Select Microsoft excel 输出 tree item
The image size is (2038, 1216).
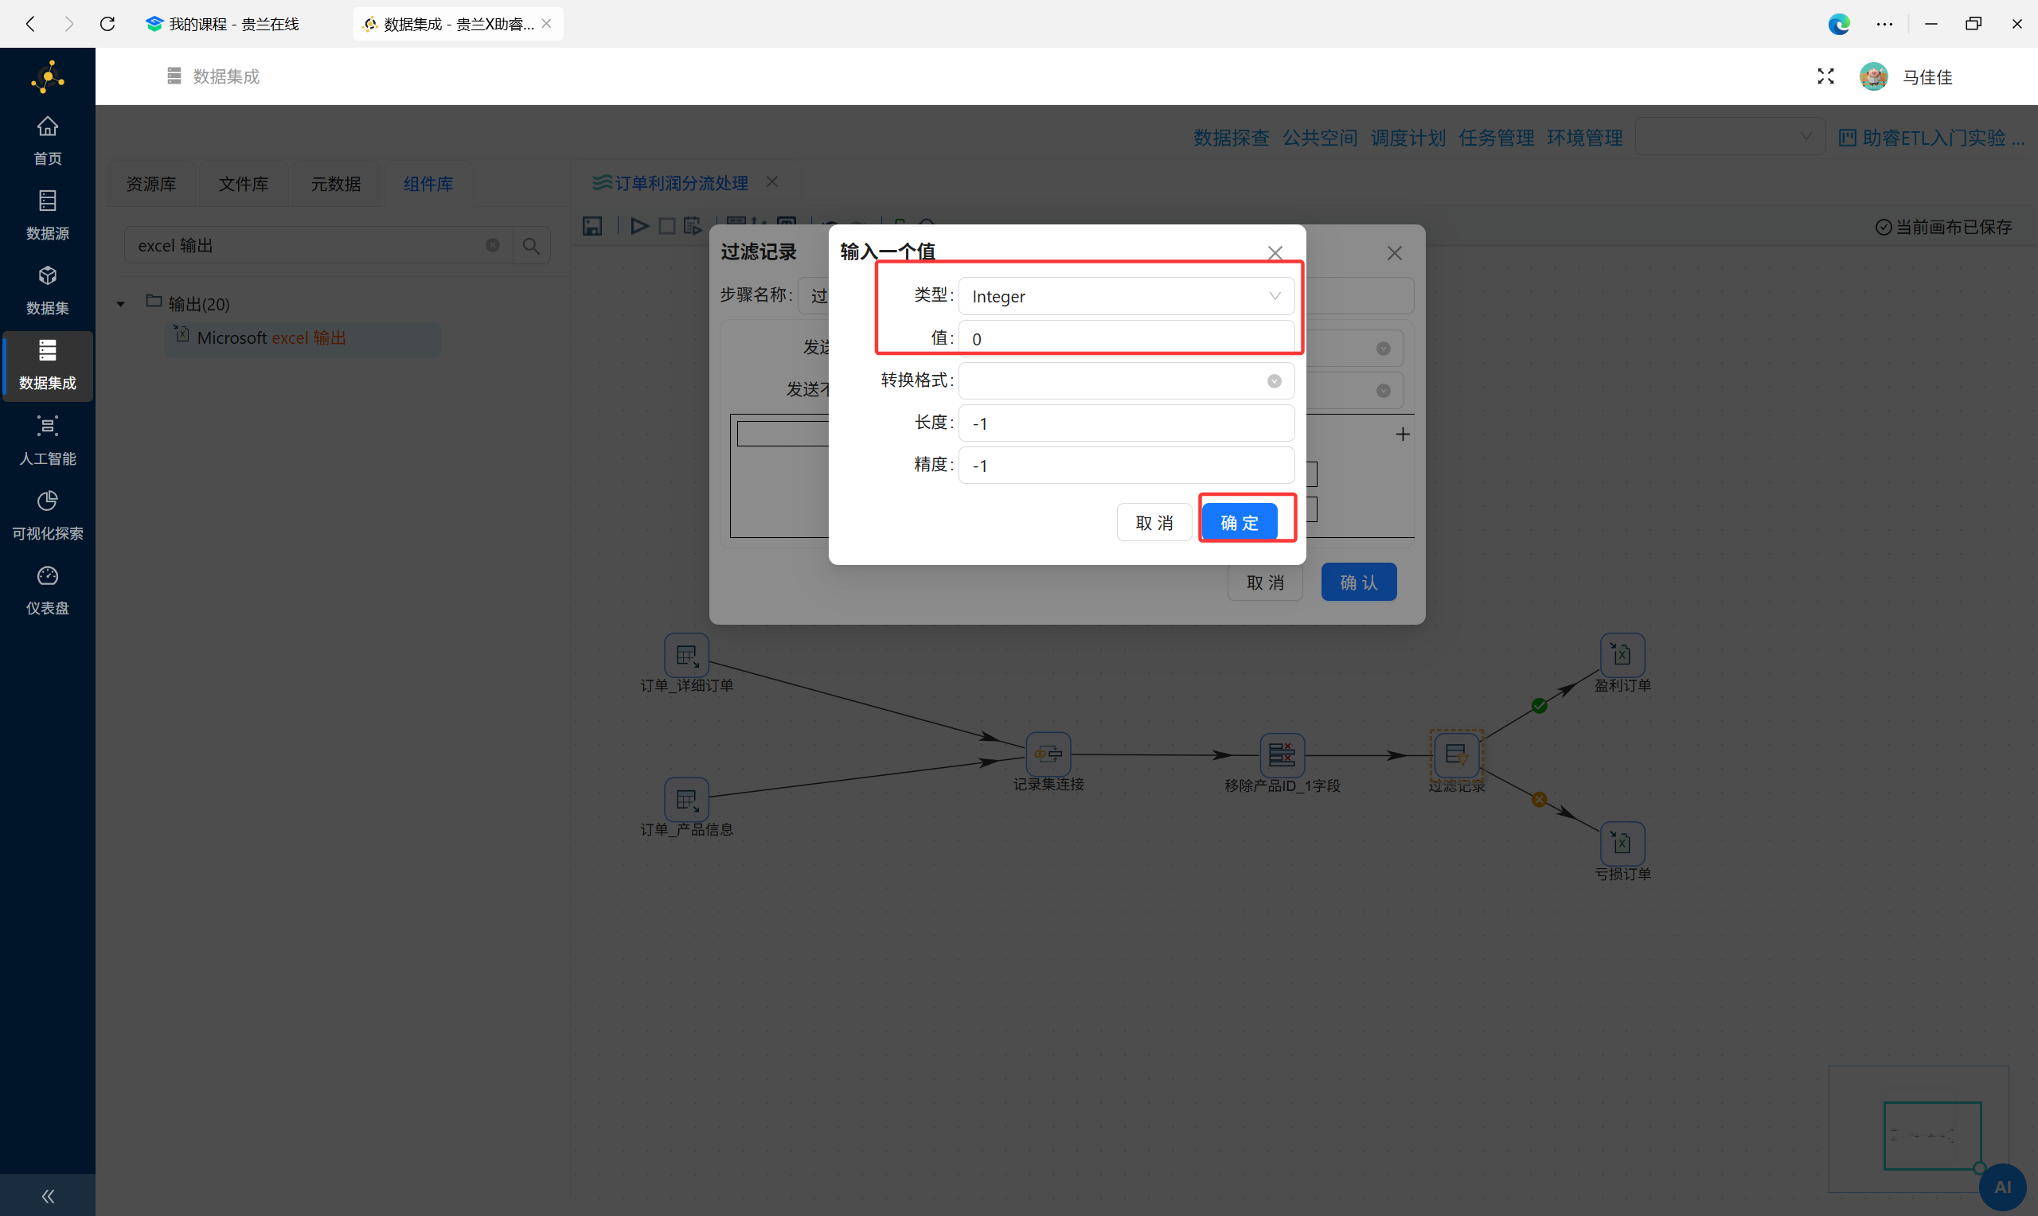click(303, 337)
